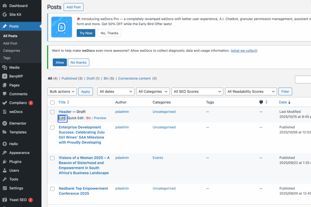Open the All dates dropdown
The image size is (311, 207).
tap(116, 92)
